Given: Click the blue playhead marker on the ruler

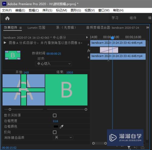Looking at the screenshot, I should point(112,38).
